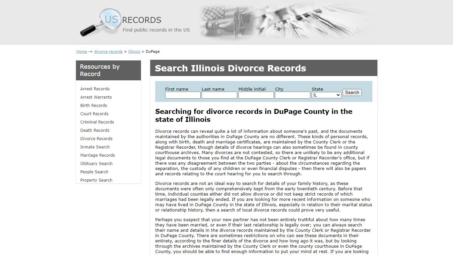This screenshot has height=255, width=453.
Task: Click the 'Searching for divorce records in DuPage County' heading
Action: [254, 115]
